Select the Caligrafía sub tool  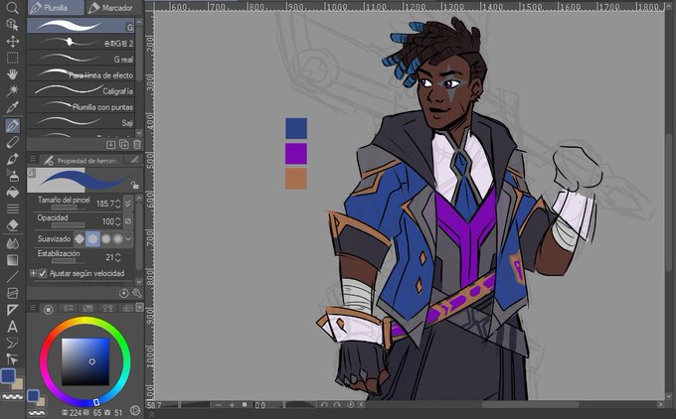[82, 90]
